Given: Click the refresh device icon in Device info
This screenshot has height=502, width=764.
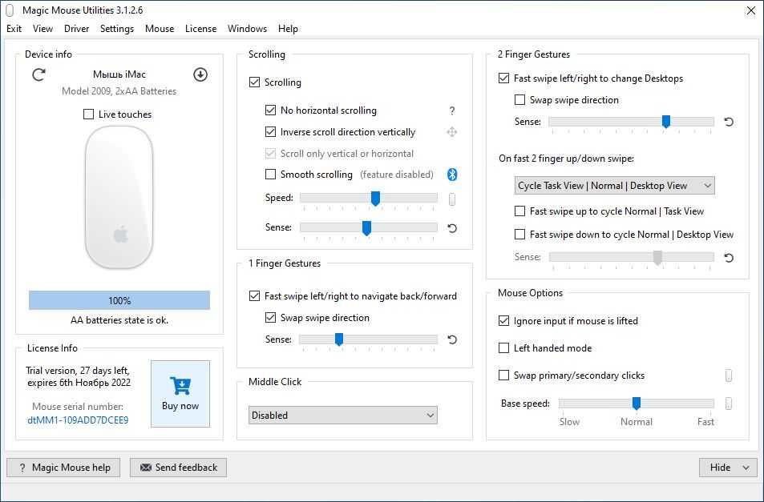Looking at the screenshot, I should point(38,74).
